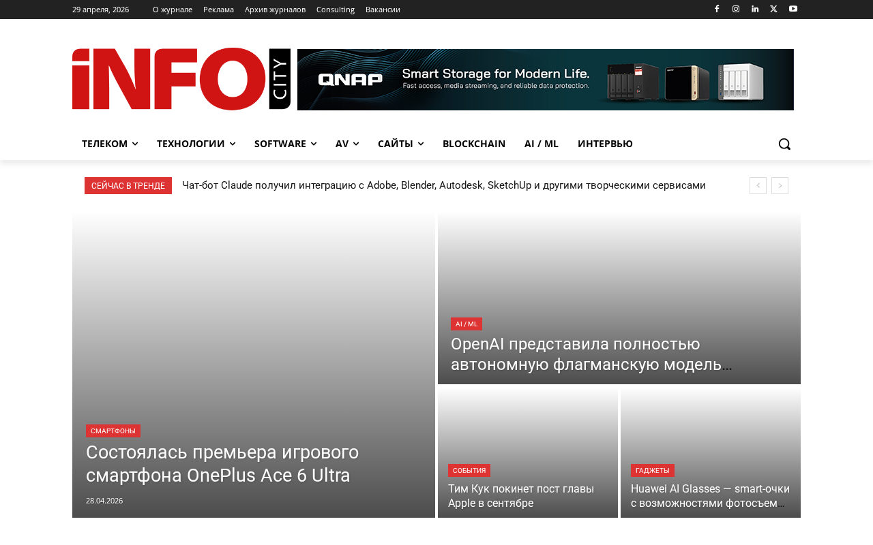
Task: Expand the САЙТЫ menu
Action: (x=401, y=144)
